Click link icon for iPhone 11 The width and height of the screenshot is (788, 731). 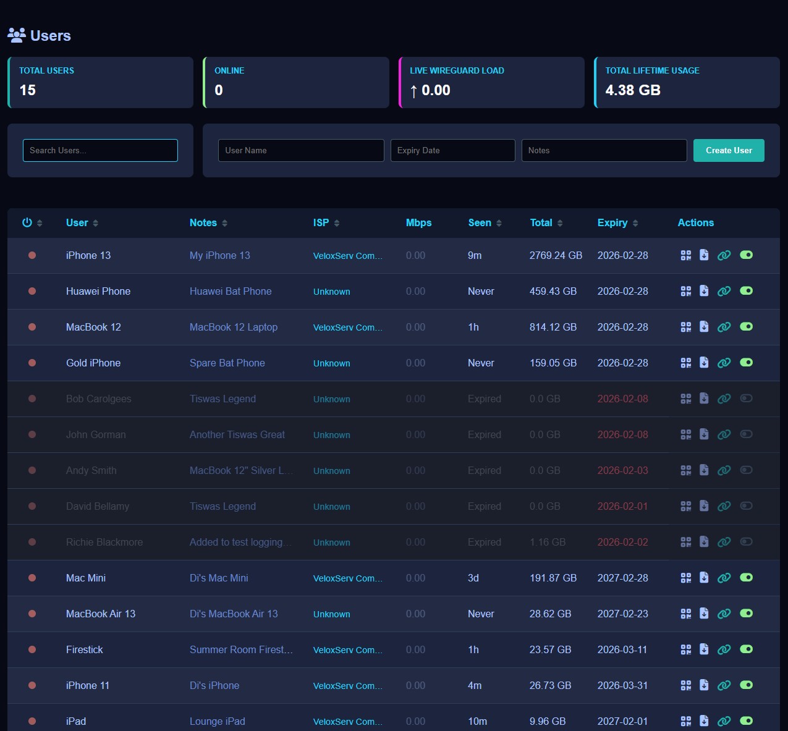click(x=724, y=685)
